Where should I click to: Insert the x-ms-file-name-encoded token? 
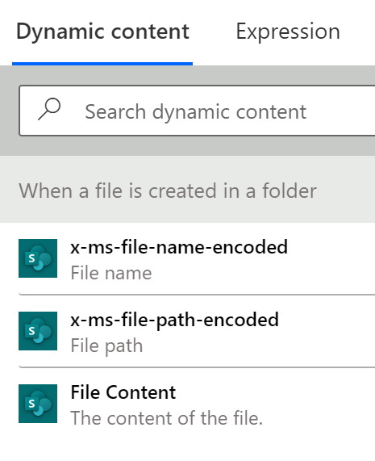coord(197,258)
